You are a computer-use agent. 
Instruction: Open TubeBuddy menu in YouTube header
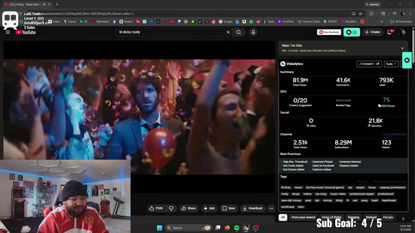(x=352, y=32)
